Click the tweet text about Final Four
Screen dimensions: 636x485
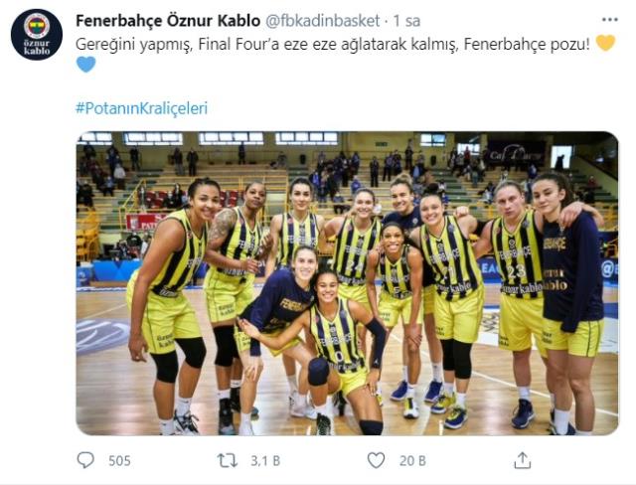click(x=333, y=44)
